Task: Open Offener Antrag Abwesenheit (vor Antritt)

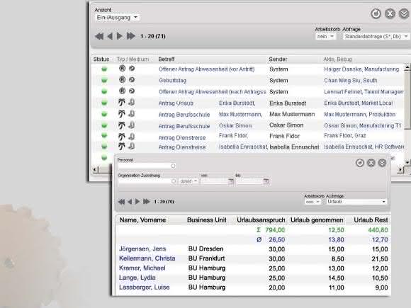Action: tap(206, 69)
